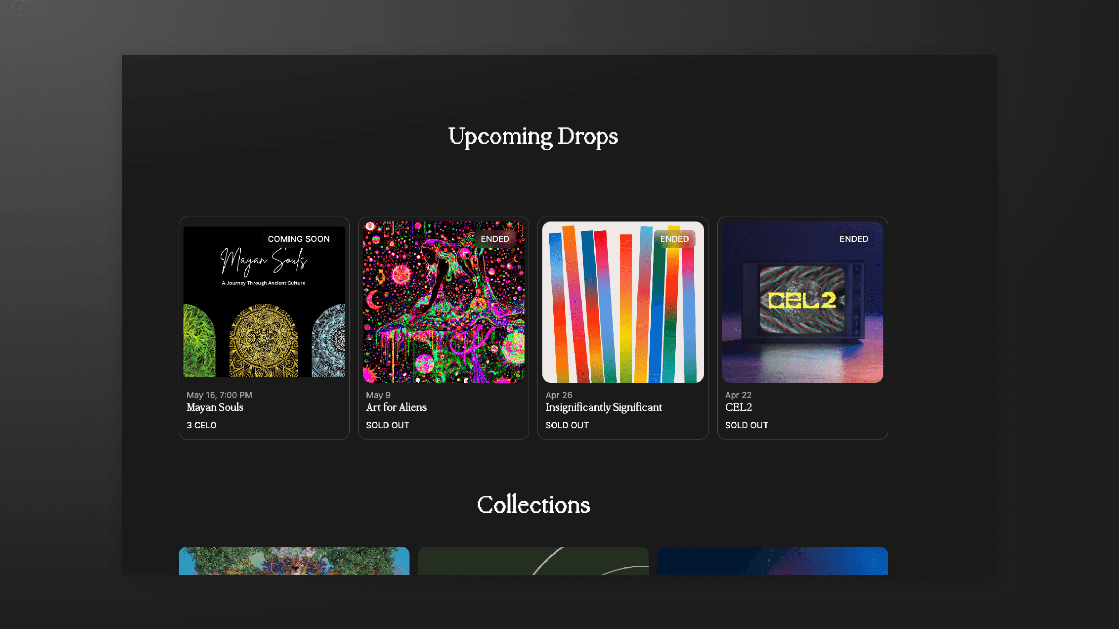Click ENDED badge on Insignificantly Significant card
The width and height of the screenshot is (1119, 629).
tap(674, 239)
